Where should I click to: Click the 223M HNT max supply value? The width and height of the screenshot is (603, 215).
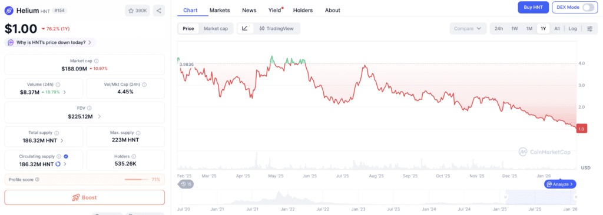click(125, 140)
